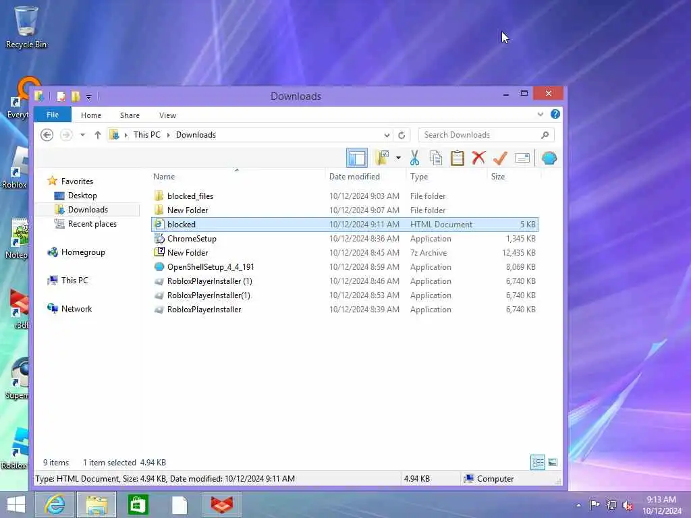Click Downloads breadcrumb in the address bar

coord(196,135)
